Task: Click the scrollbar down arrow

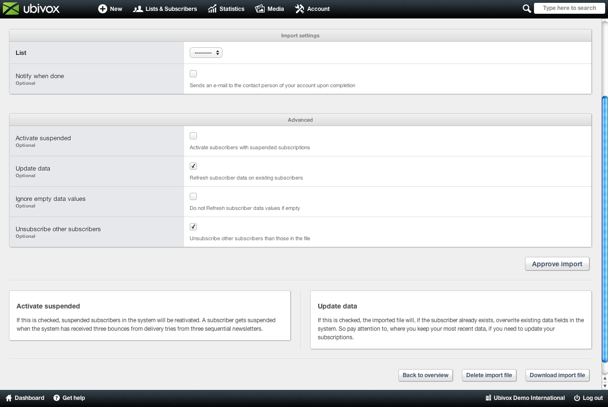Action: 605,386
